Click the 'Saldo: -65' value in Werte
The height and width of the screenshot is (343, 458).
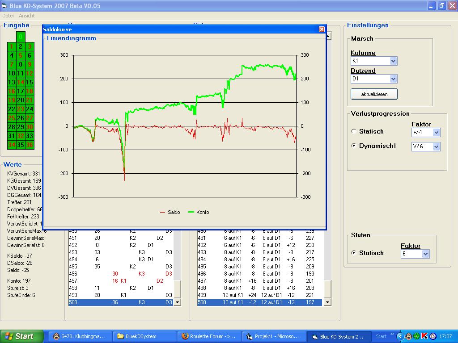(18, 270)
